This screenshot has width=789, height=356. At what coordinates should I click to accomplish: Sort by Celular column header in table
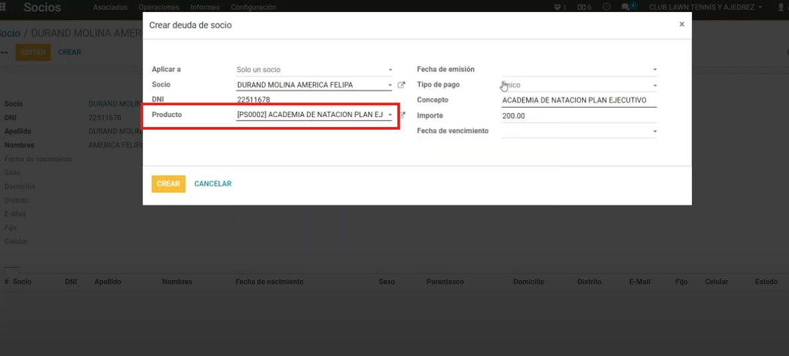click(x=716, y=281)
